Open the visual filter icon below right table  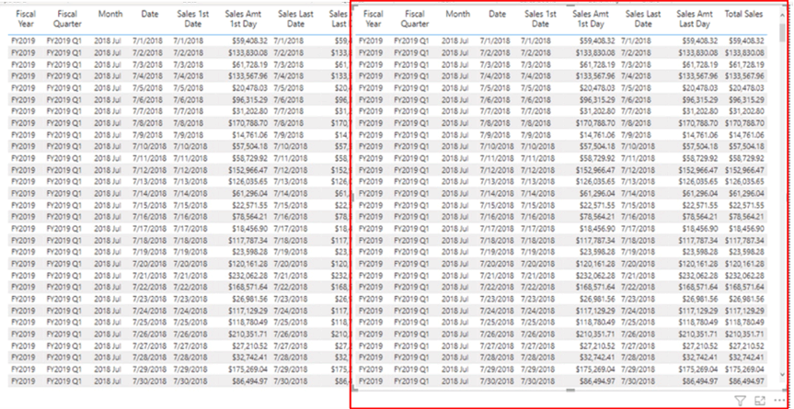click(x=741, y=401)
